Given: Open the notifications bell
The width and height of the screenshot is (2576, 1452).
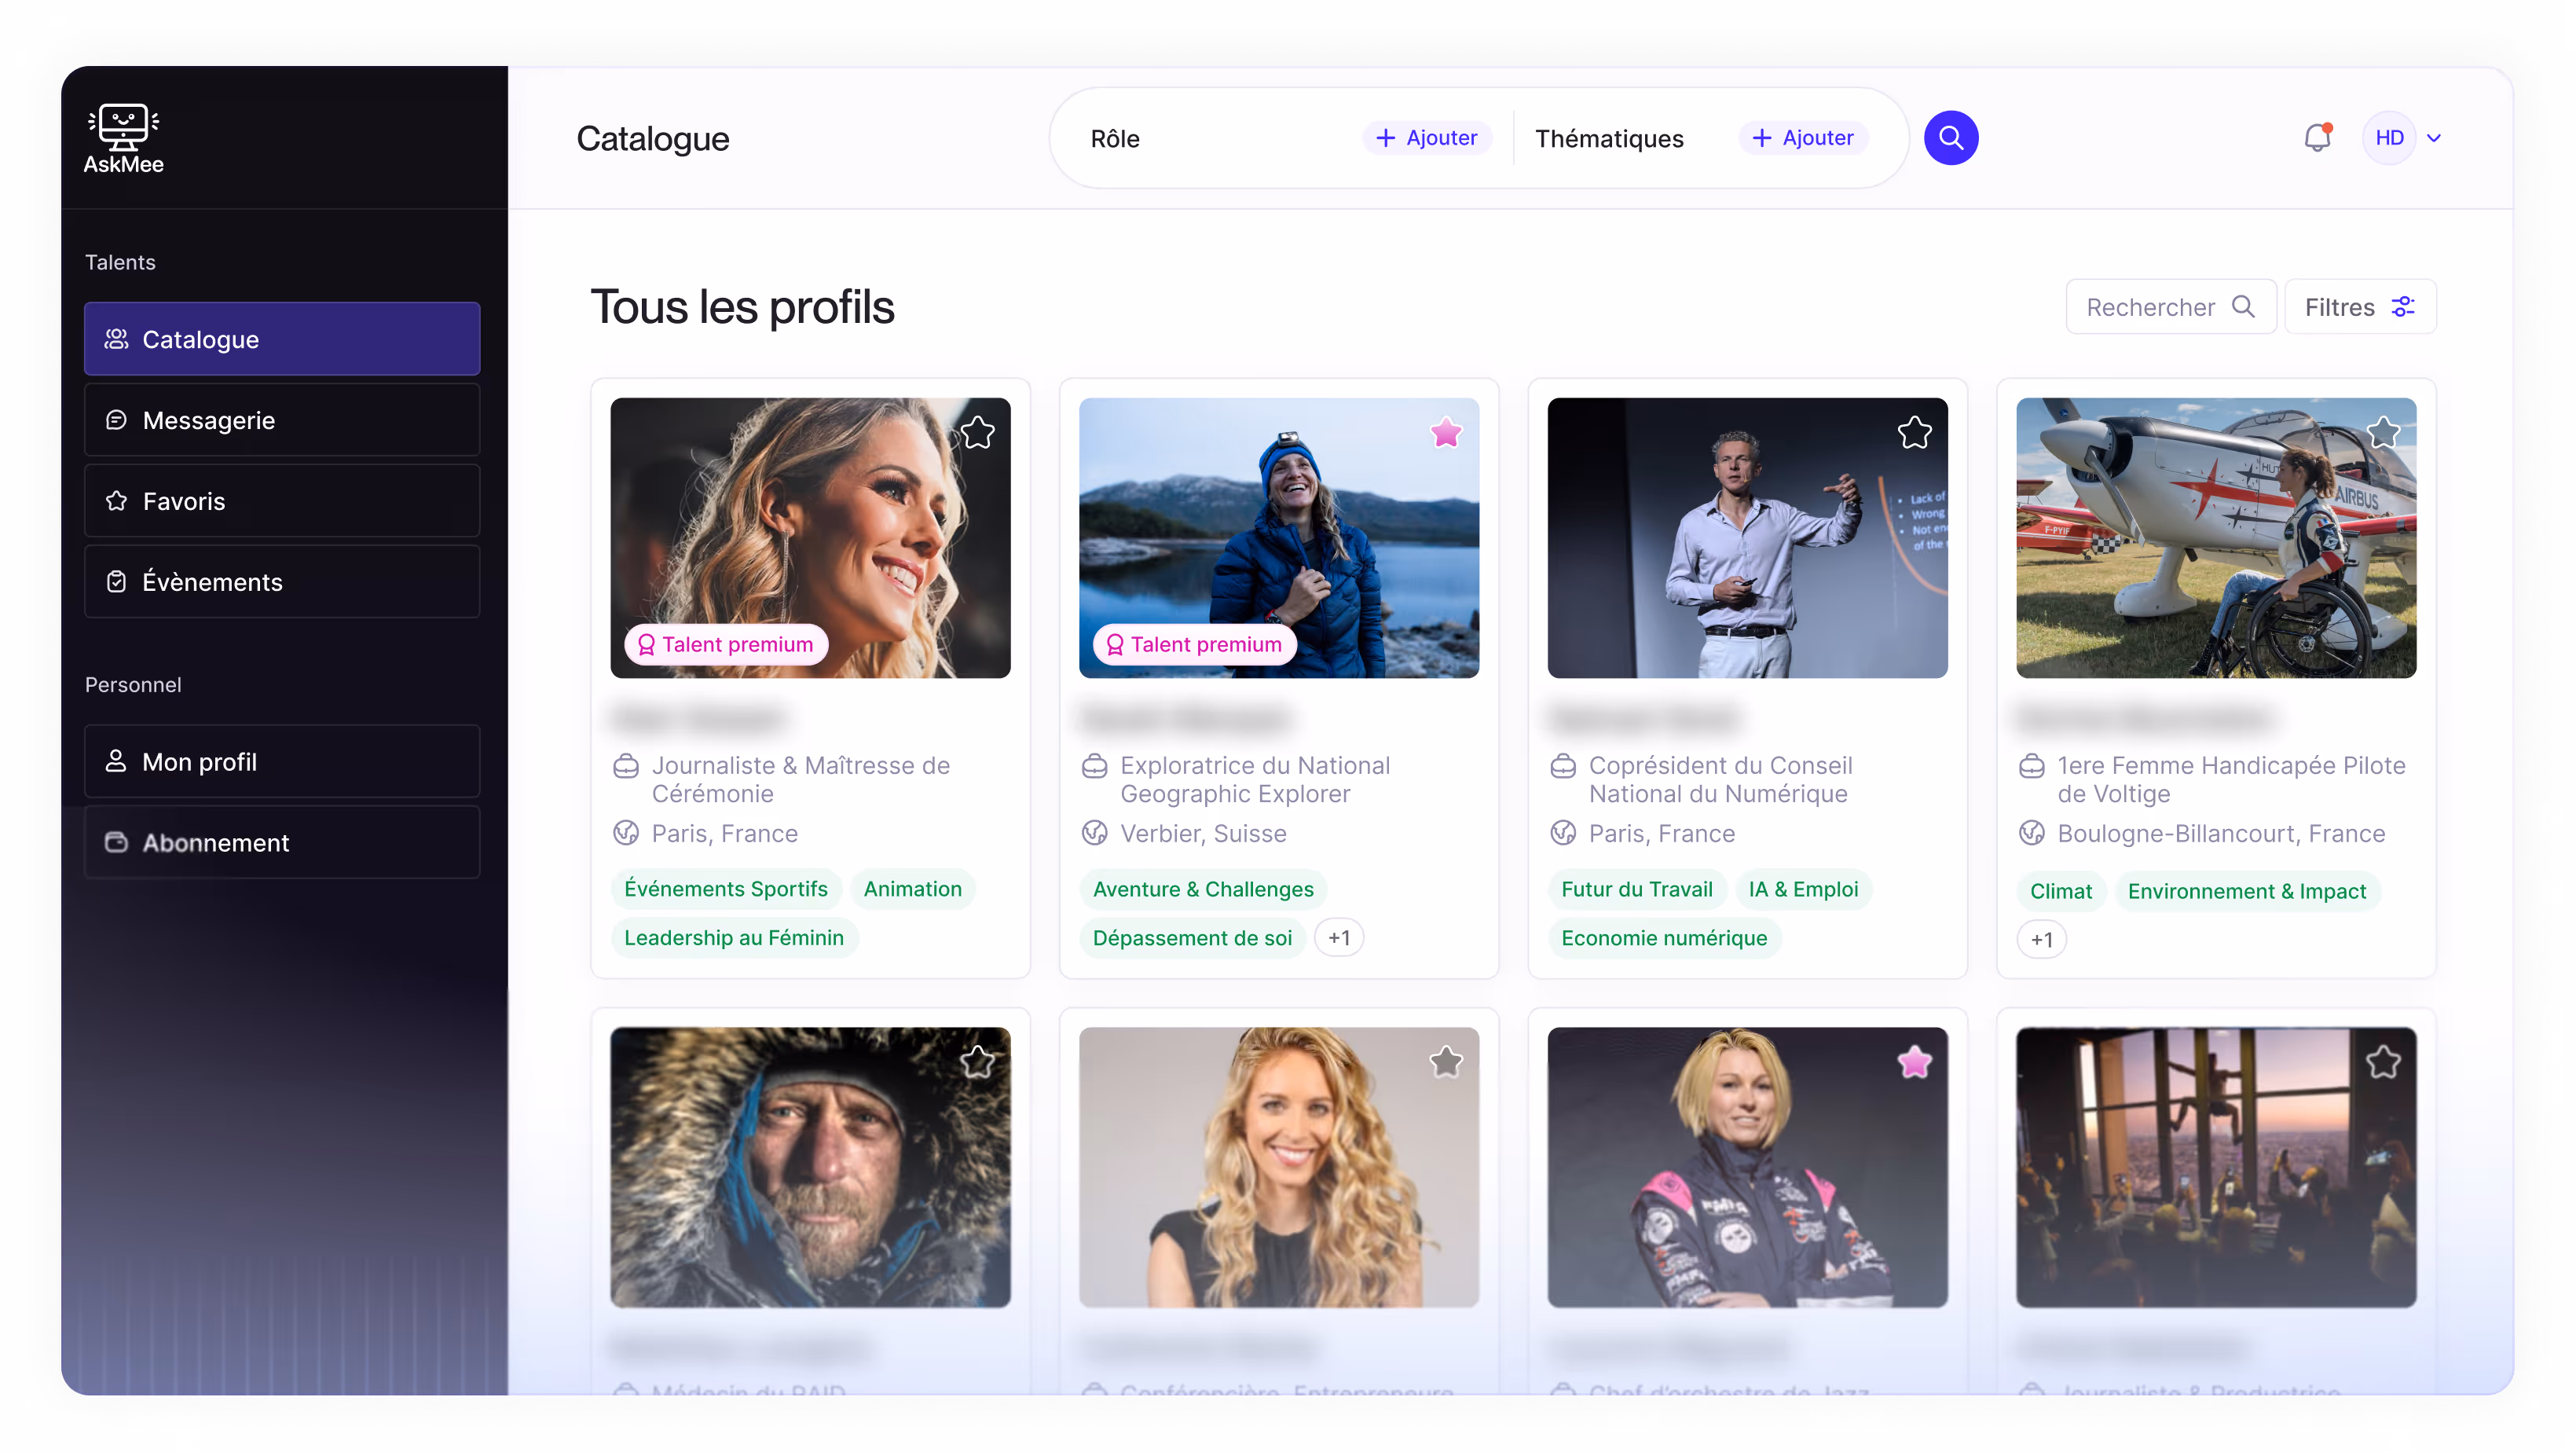Looking at the screenshot, I should pos(2317,138).
